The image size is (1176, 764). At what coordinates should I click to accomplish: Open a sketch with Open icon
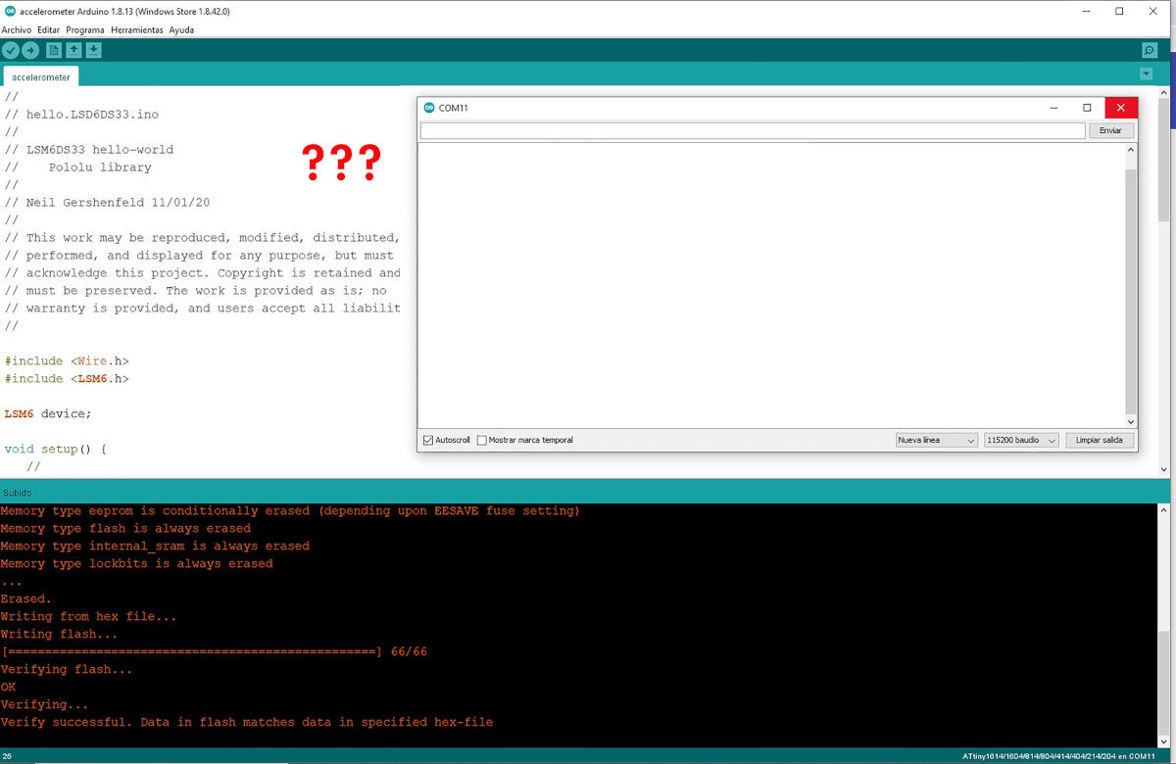tap(73, 50)
